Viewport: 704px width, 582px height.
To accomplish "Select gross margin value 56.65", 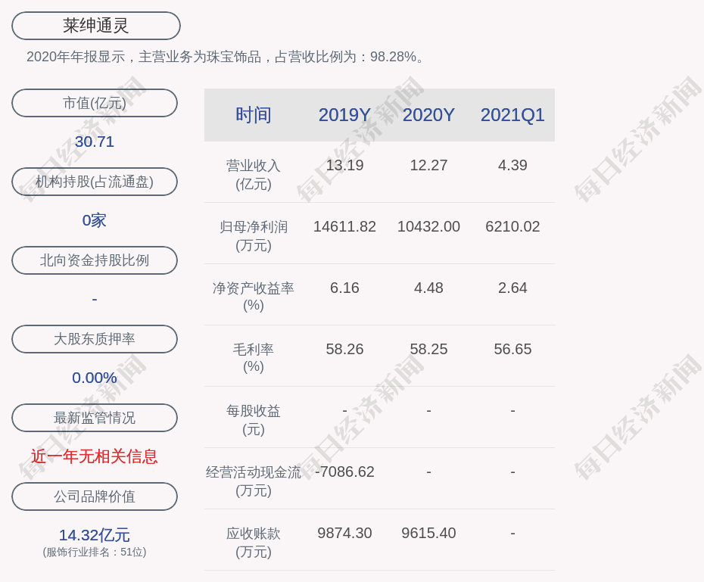I will 512,349.
